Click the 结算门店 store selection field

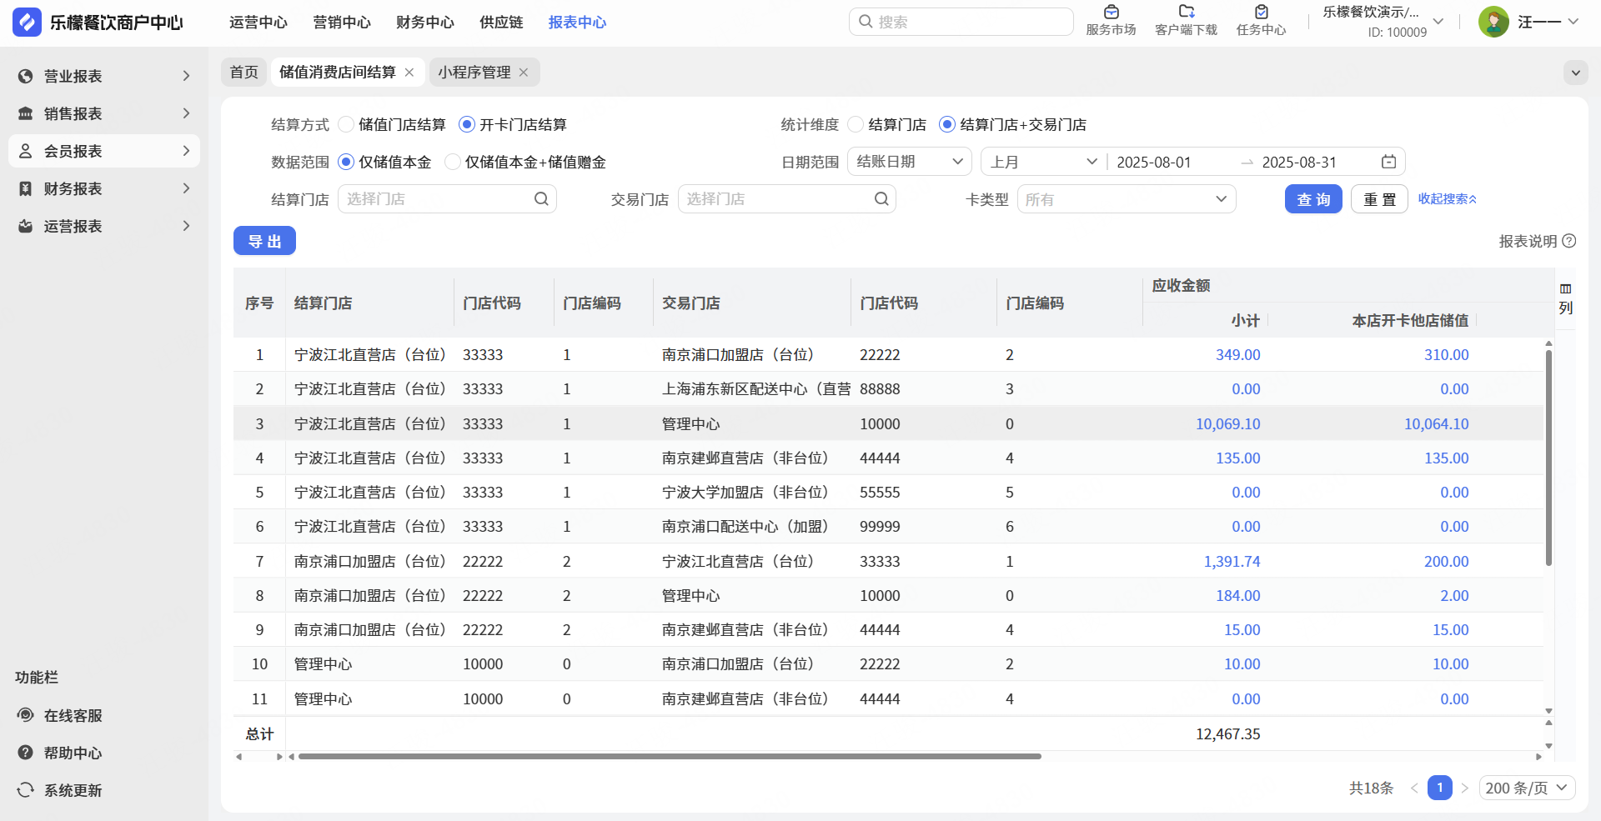click(446, 199)
